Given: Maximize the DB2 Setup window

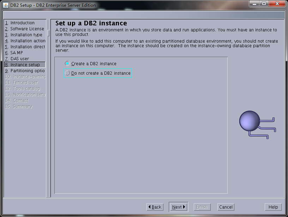Looking at the screenshot, I should pyautogui.click(x=264, y=4).
